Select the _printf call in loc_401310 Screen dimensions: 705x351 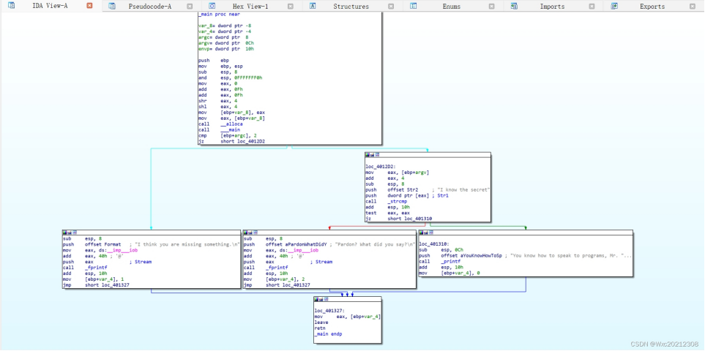(450, 261)
